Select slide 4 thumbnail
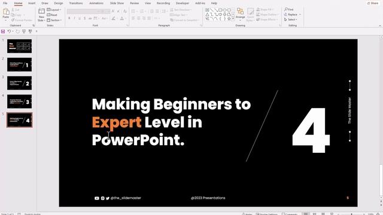Image resolution: width=383 pixels, height=215 pixels. coord(19,102)
